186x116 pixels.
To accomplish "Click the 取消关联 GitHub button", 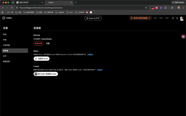I will pyautogui.click(x=39, y=43).
